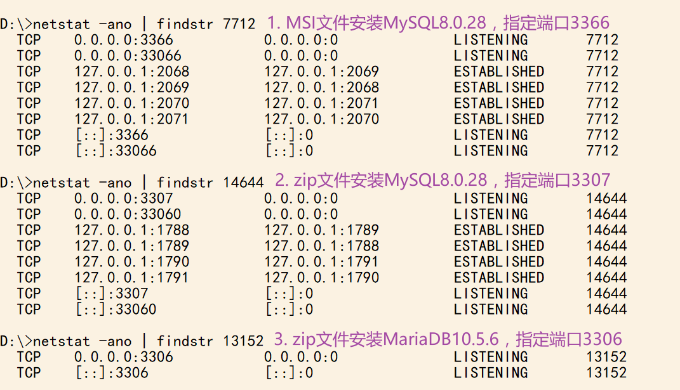Screen dimensions: 680x390
Task: Click ESTABLISHED in the row with local address 127.0.0.1:1788
Action: (x=499, y=230)
